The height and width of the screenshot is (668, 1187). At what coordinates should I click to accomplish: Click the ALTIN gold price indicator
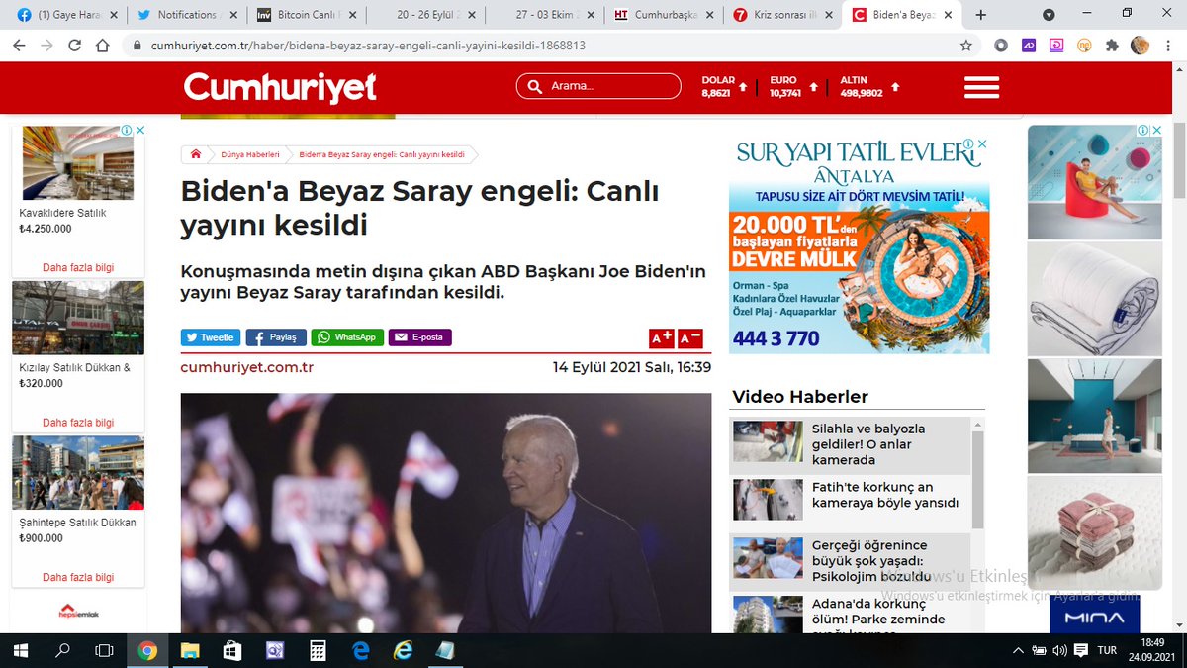pyautogui.click(x=869, y=87)
